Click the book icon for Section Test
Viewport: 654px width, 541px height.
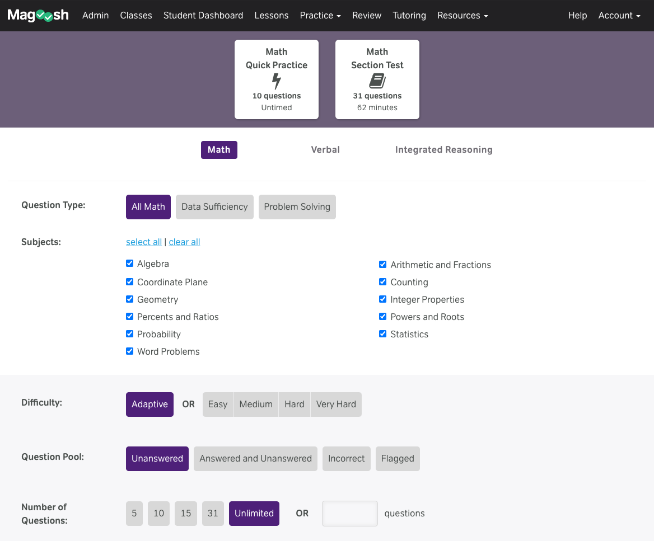tap(377, 81)
